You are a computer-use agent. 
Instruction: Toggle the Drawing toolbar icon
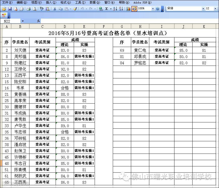(x=134, y=9)
